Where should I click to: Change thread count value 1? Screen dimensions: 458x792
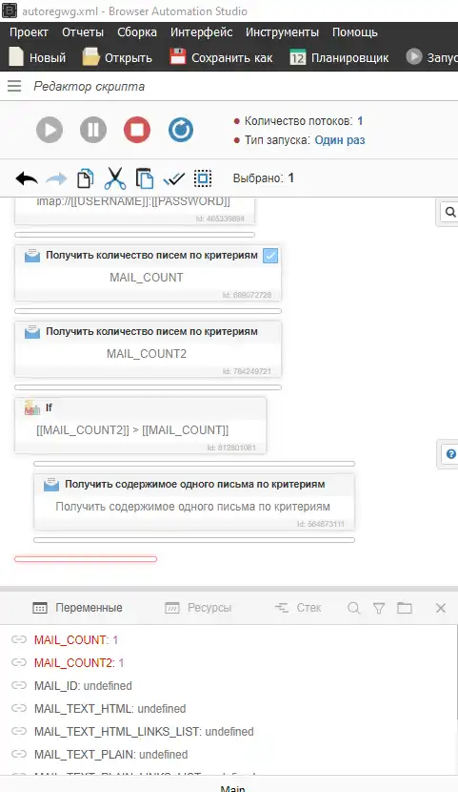pyautogui.click(x=360, y=121)
